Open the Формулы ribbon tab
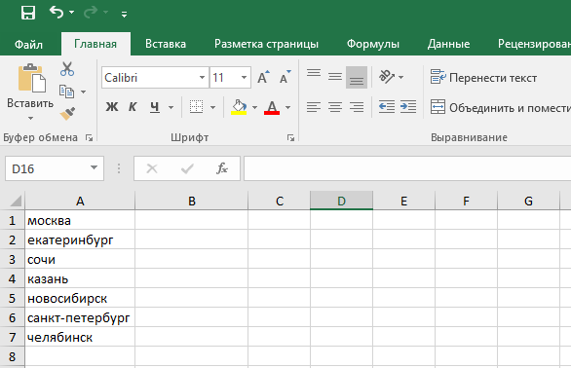The width and height of the screenshot is (571, 368). pyautogui.click(x=373, y=44)
